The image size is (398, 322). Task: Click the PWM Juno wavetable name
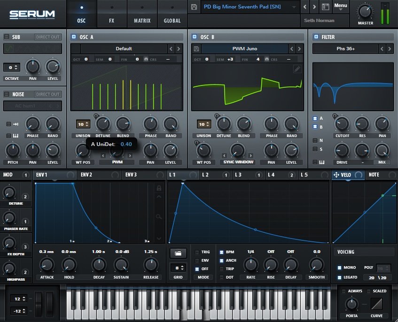[245, 49]
